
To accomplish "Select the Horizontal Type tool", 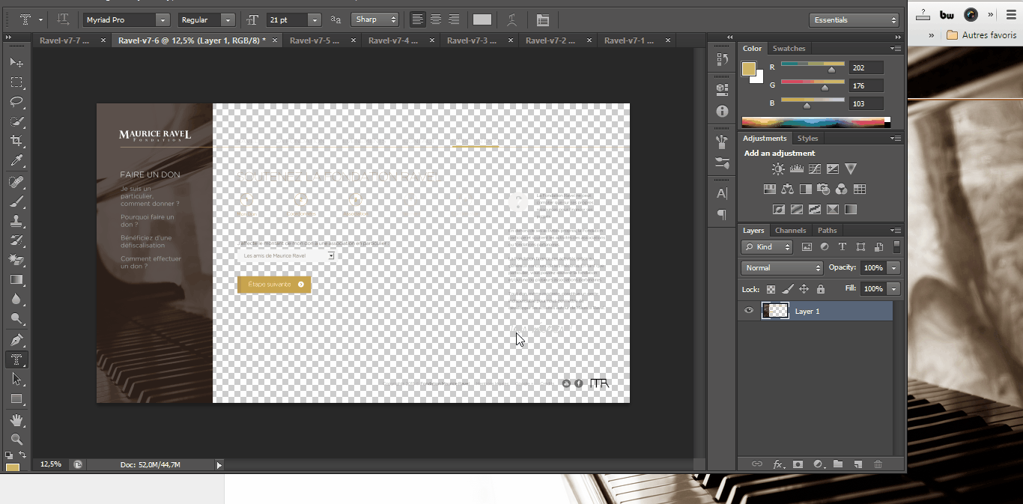I will click(16, 360).
